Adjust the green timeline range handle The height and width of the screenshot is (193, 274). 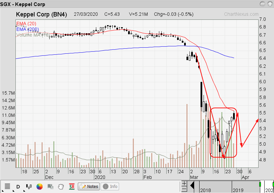[260, 184]
